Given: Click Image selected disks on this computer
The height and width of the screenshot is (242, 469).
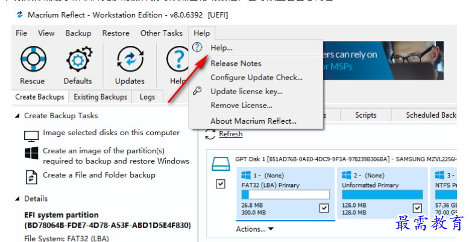Looking at the screenshot, I should (x=112, y=133).
